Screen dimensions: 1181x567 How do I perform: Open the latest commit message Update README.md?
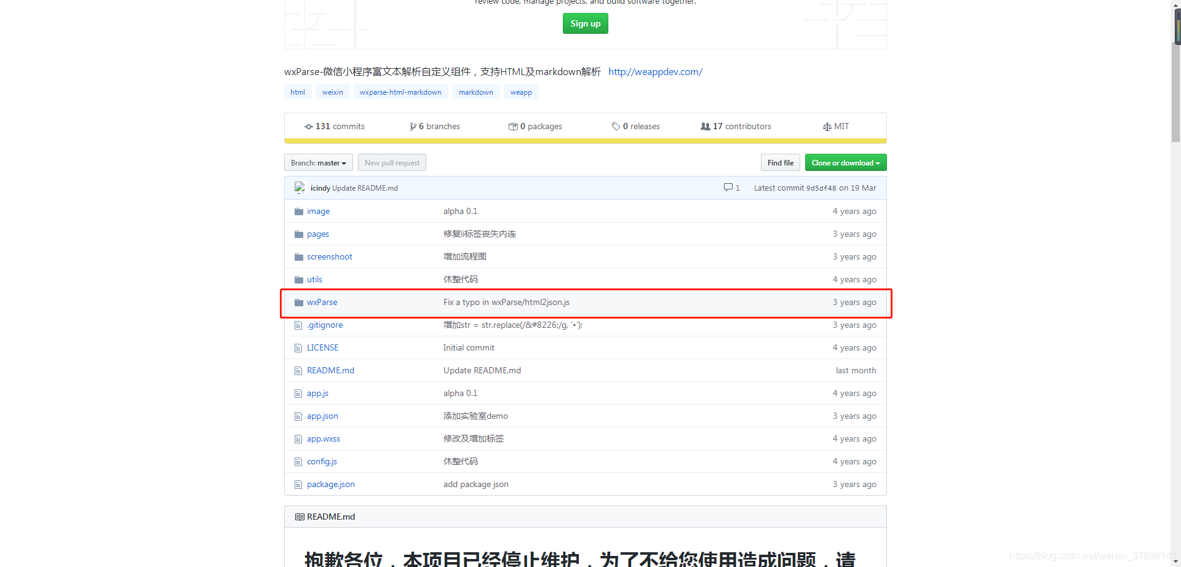(x=365, y=188)
